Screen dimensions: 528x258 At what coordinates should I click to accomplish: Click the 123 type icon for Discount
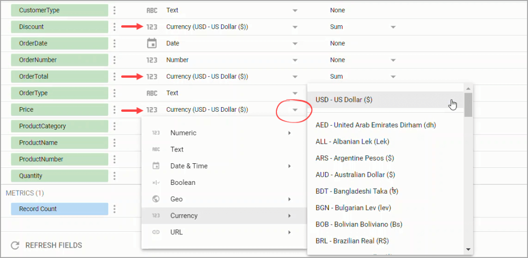[152, 27]
